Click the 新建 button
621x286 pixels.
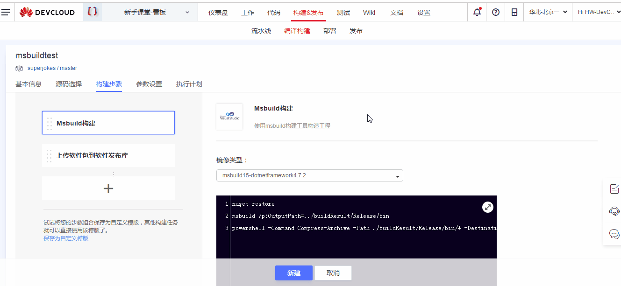(x=293, y=273)
